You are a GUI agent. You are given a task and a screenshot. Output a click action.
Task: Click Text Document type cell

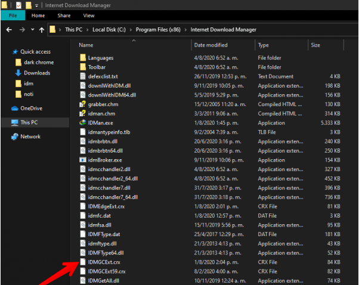point(276,76)
